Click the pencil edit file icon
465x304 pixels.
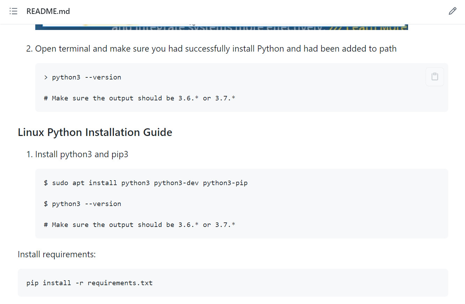click(452, 11)
